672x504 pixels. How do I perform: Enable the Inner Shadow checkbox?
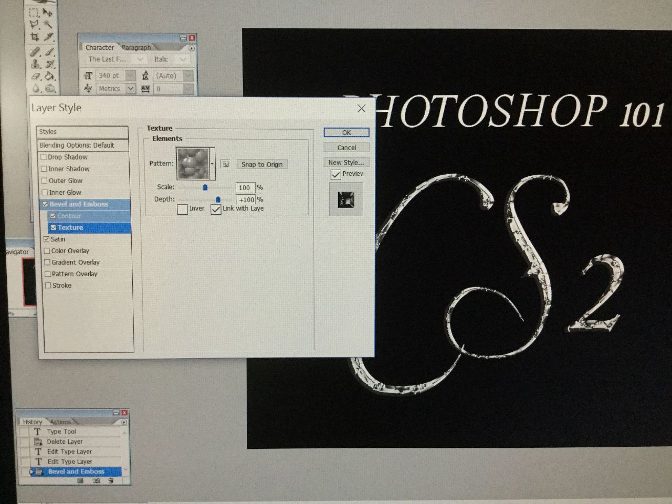coord(44,169)
